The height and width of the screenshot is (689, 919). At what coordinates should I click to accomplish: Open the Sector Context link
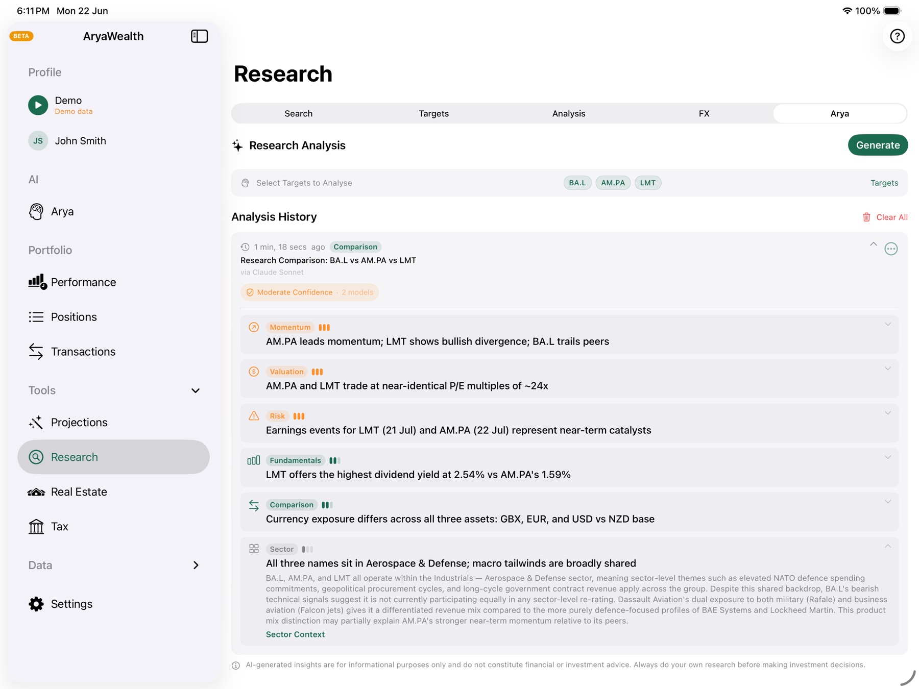point(295,634)
